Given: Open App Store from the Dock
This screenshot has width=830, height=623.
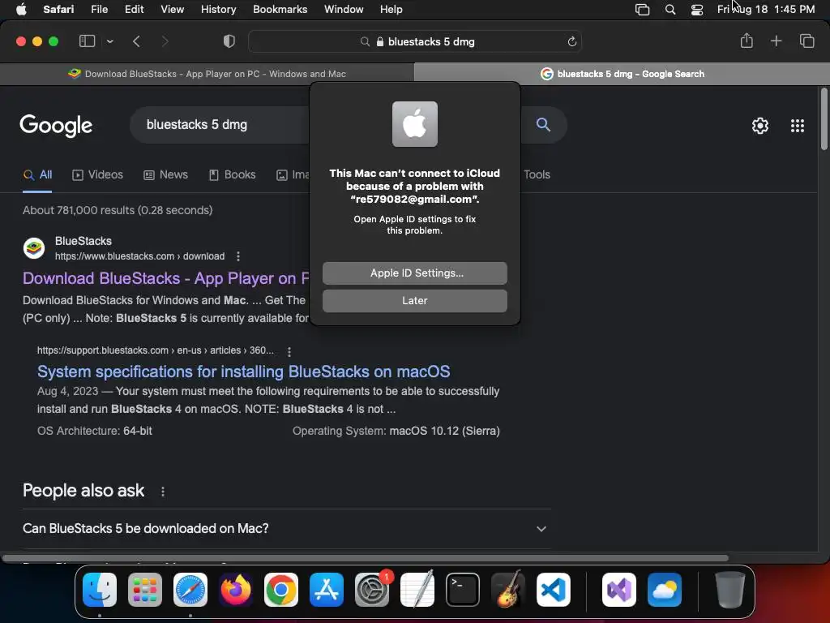Looking at the screenshot, I should click(x=327, y=590).
